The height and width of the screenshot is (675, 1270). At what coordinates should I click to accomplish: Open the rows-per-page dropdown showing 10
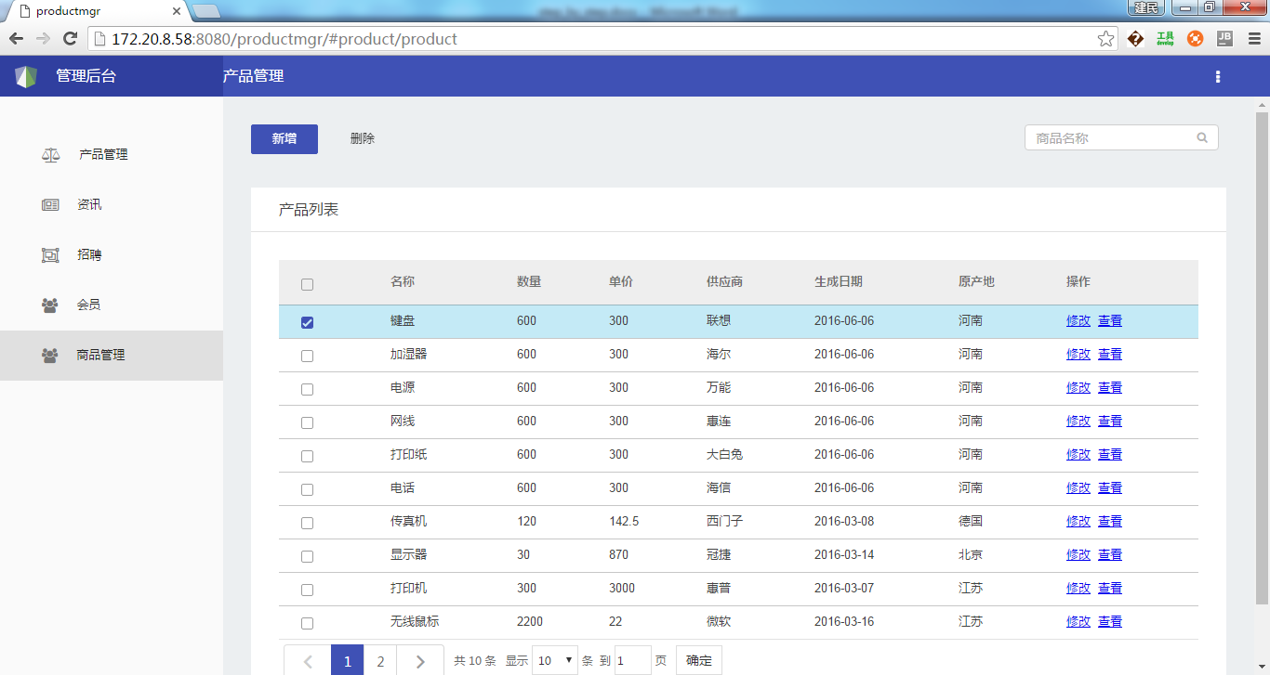click(x=555, y=660)
